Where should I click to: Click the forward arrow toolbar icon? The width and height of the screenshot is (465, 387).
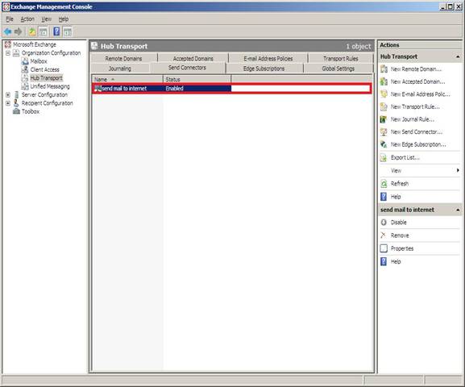click(x=18, y=31)
